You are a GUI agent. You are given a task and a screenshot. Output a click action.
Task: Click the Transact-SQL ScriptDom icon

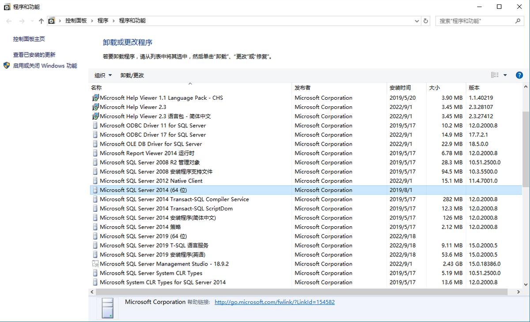(x=95, y=209)
